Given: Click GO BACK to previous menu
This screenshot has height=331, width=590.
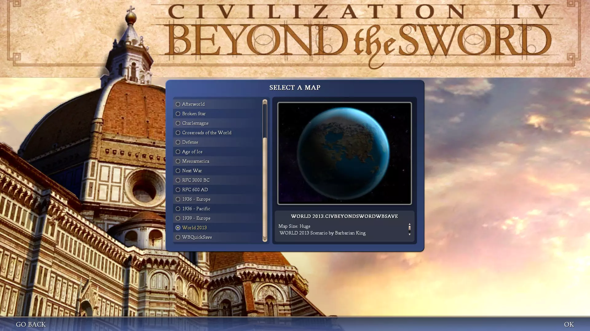Looking at the screenshot, I should point(31,324).
